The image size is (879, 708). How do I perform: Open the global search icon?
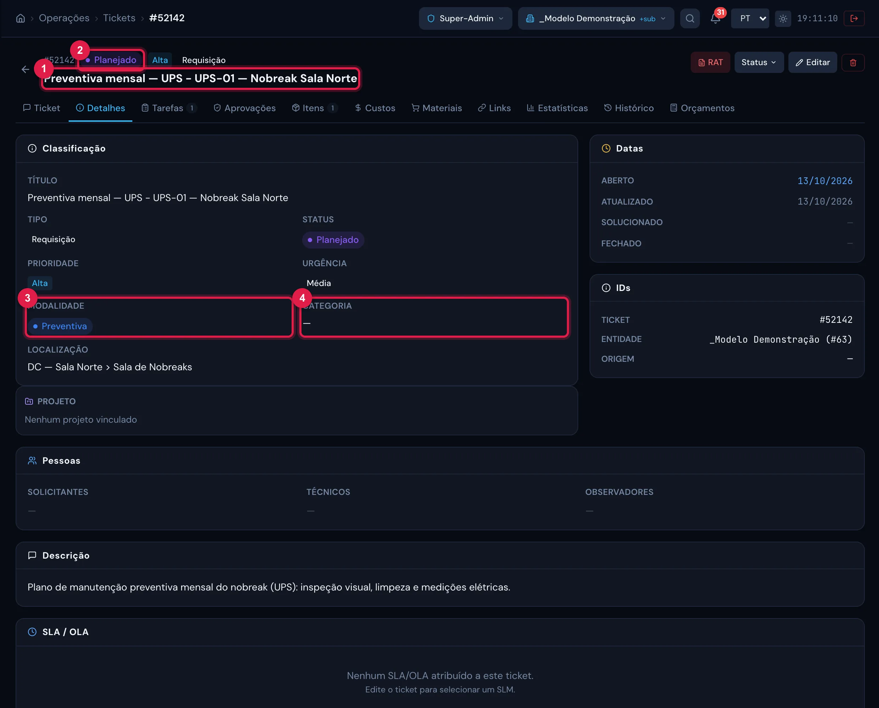pyautogui.click(x=690, y=18)
